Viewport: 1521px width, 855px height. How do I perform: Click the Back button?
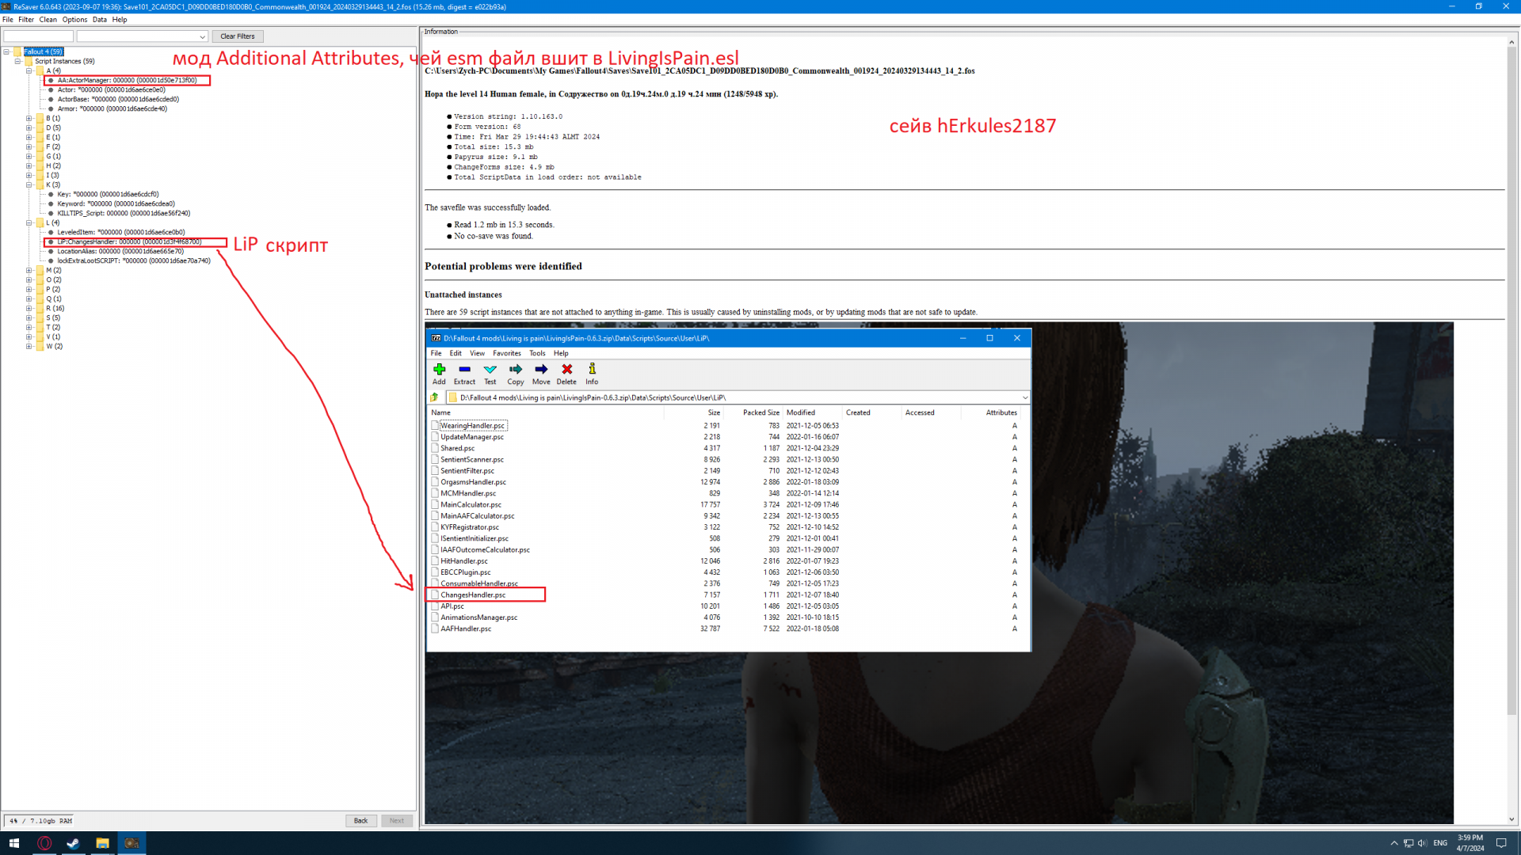[360, 821]
